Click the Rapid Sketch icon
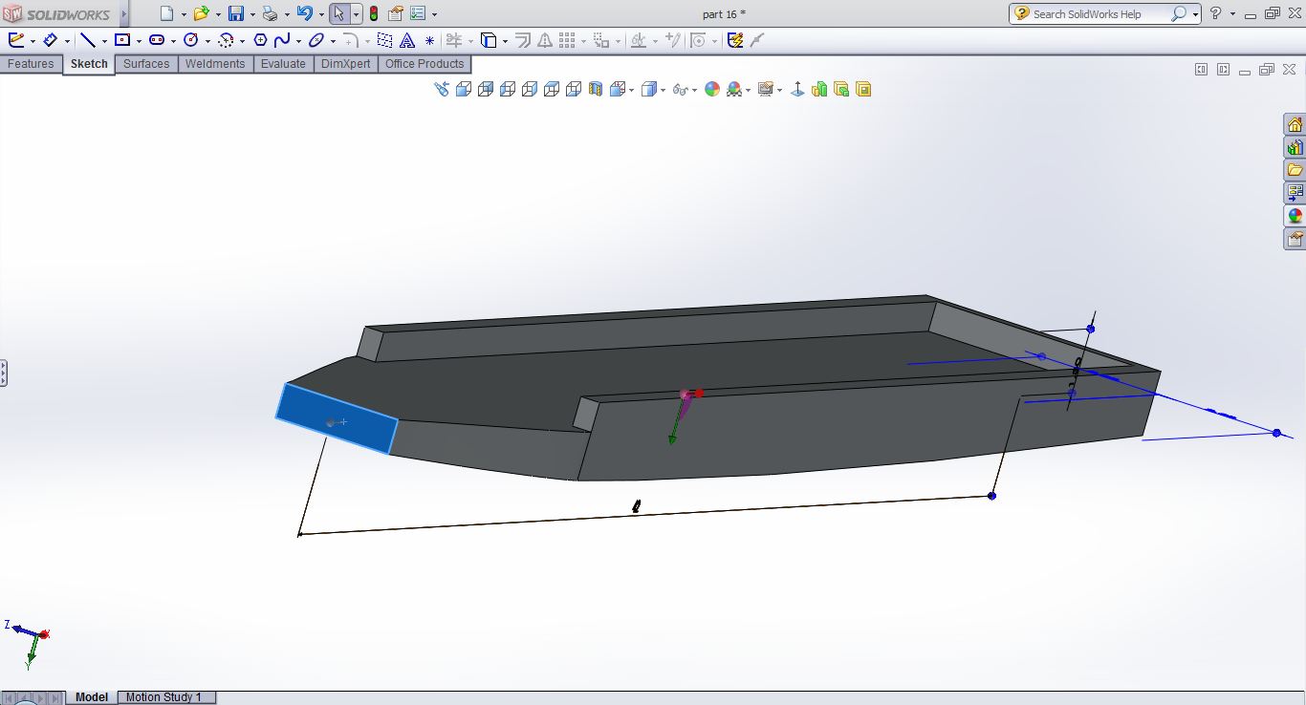The height and width of the screenshot is (705, 1306). pos(734,40)
